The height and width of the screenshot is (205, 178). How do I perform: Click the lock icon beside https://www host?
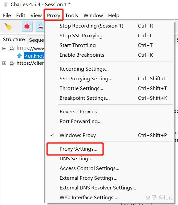click(x=12, y=49)
